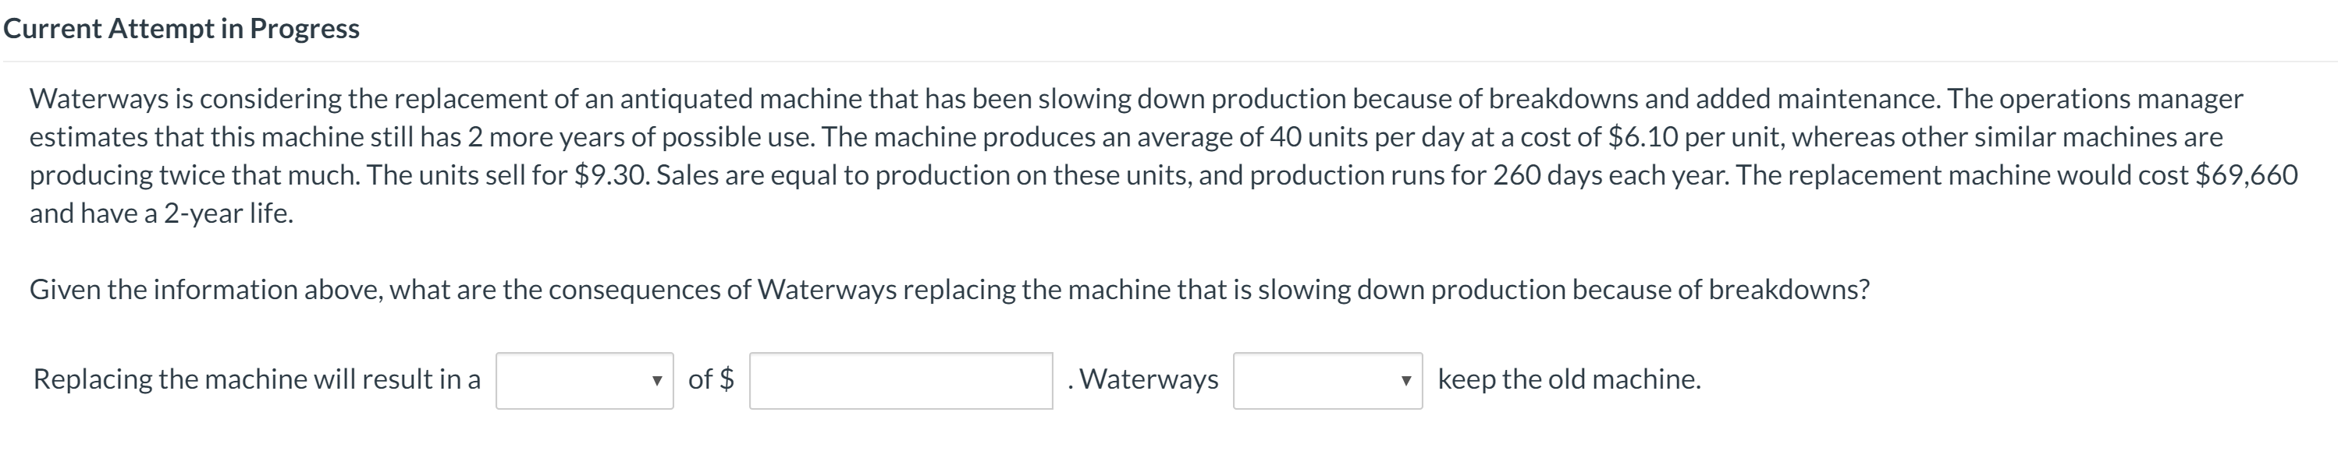This screenshot has width=2345, height=451.
Task: Select the first dropdown selection box
Action: click(583, 379)
